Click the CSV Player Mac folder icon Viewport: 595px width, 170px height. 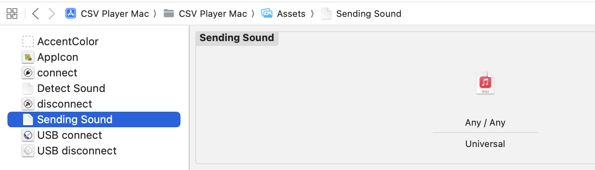[x=169, y=14]
